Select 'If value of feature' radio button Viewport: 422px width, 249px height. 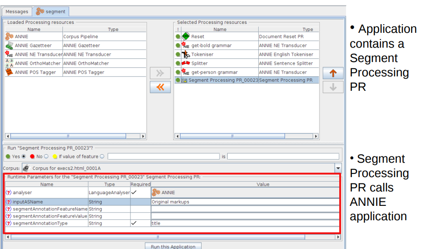coord(102,156)
